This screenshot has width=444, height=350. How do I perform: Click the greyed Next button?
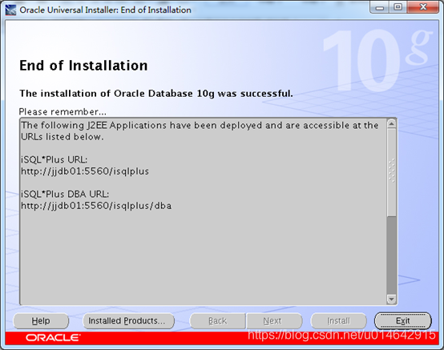(x=274, y=321)
